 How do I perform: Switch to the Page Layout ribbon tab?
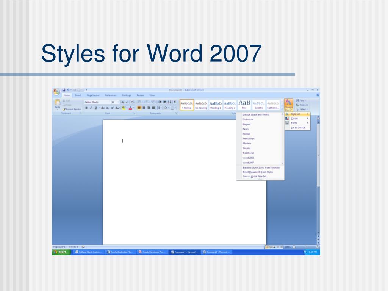point(93,95)
